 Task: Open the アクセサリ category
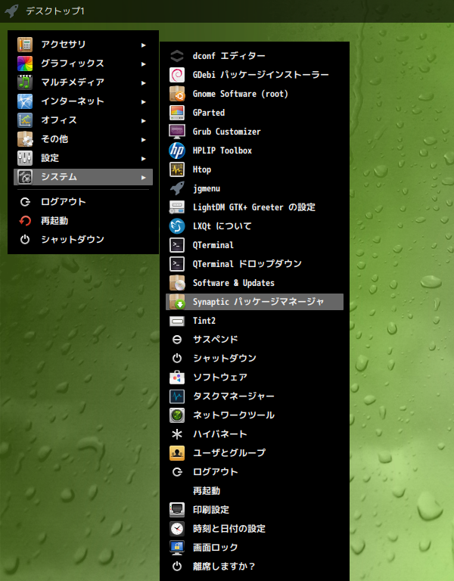83,45
